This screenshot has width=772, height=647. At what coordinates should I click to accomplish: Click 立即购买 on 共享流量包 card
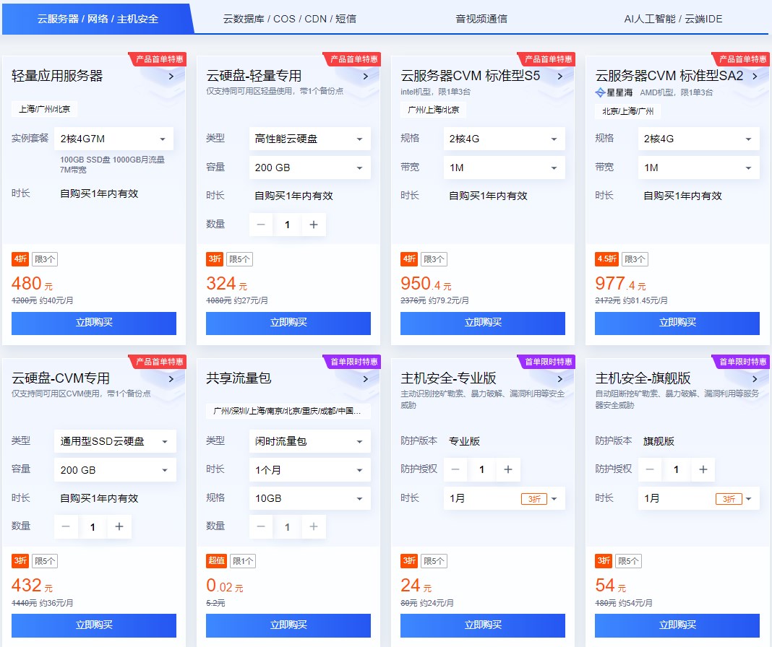pos(288,625)
